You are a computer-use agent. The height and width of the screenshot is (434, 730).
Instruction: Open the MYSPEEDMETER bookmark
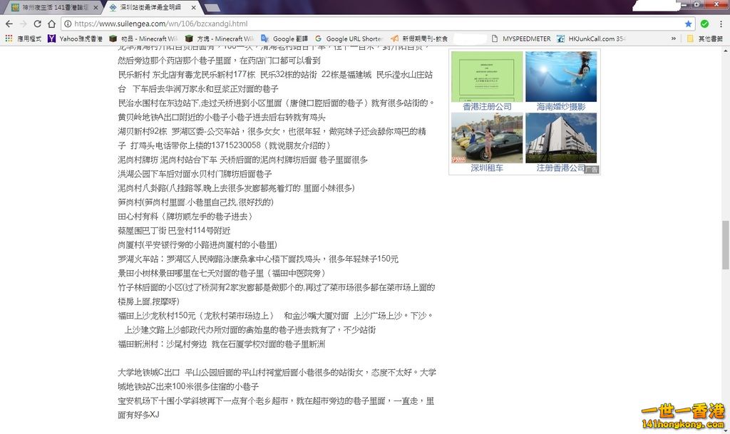[x=520, y=38]
